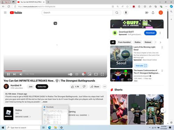Expand the description with ...more
Image resolution: width=174 pixels, height=130 pixels.
[44, 102]
